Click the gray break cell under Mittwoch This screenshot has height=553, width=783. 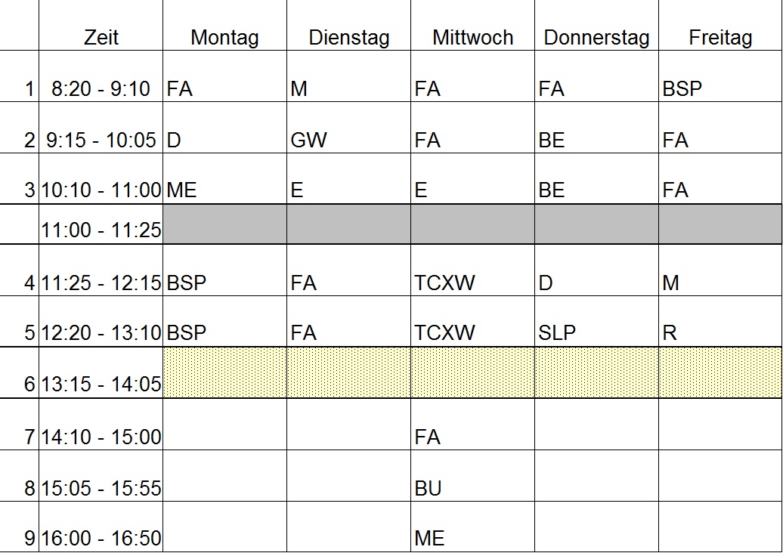coord(472,224)
